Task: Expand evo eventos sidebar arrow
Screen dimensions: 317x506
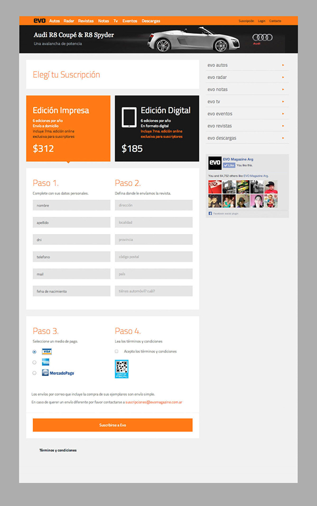Action: coord(283,114)
